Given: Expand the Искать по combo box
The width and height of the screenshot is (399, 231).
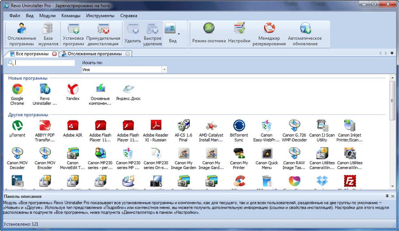Looking at the screenshot, I should coord(164,70).
